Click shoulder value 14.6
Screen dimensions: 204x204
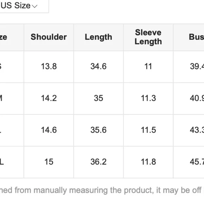[x=49, y=130]
